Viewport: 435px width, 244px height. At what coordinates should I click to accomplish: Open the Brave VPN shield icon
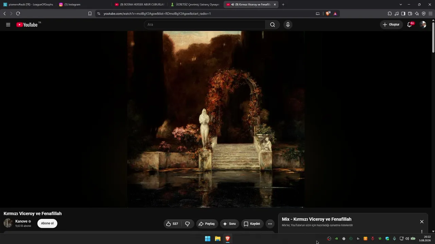(x=423, y=14)
